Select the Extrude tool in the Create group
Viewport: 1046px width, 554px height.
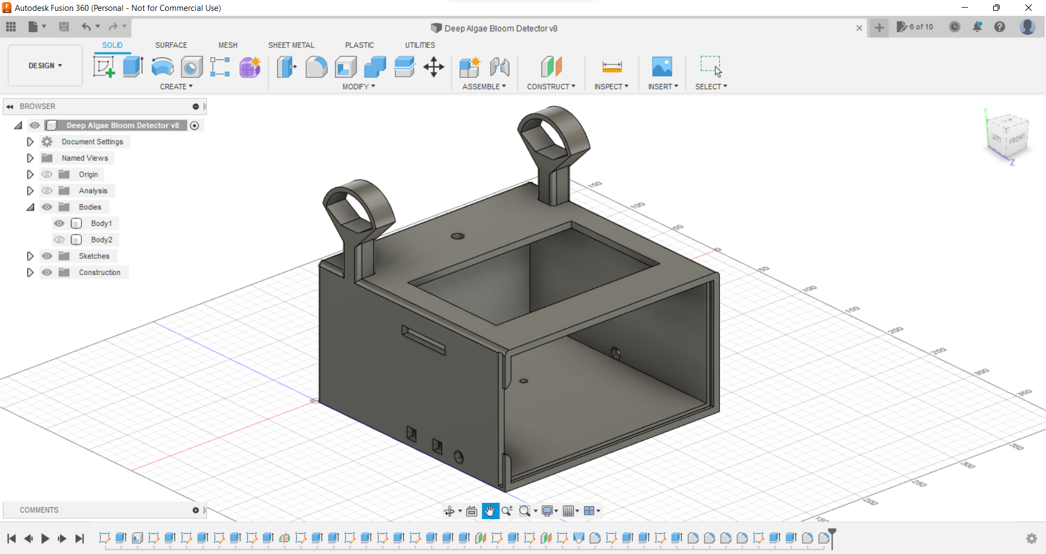point(133,67)
